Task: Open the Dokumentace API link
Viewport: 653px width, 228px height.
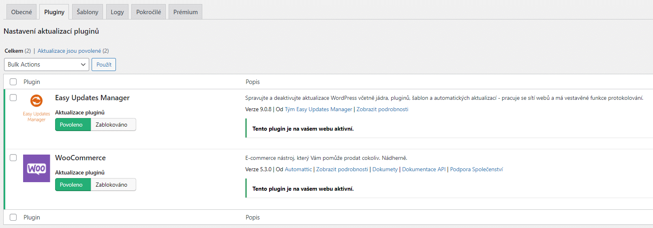Action: pyautogui.click(x=424, y=169)
